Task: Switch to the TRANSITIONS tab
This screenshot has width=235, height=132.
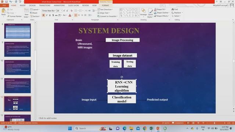Action: coord(45,5)
